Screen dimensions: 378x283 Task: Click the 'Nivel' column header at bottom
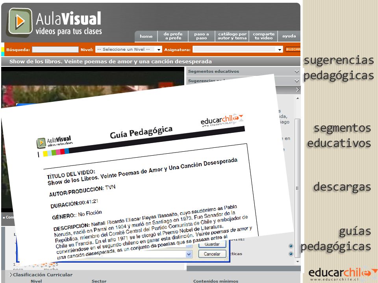pyautogui.click(x=36, y=281)
